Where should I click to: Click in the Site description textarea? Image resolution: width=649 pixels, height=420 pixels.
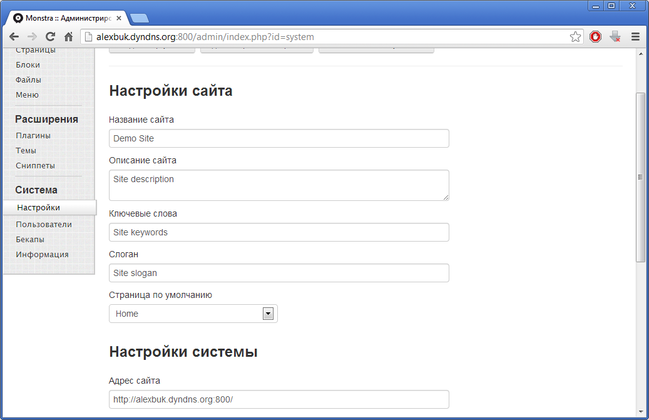click(x=279, y=185)
